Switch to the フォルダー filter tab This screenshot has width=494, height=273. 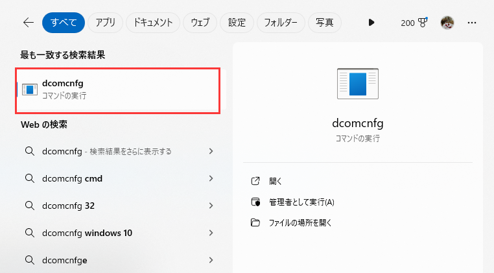(x=281, y=23)
